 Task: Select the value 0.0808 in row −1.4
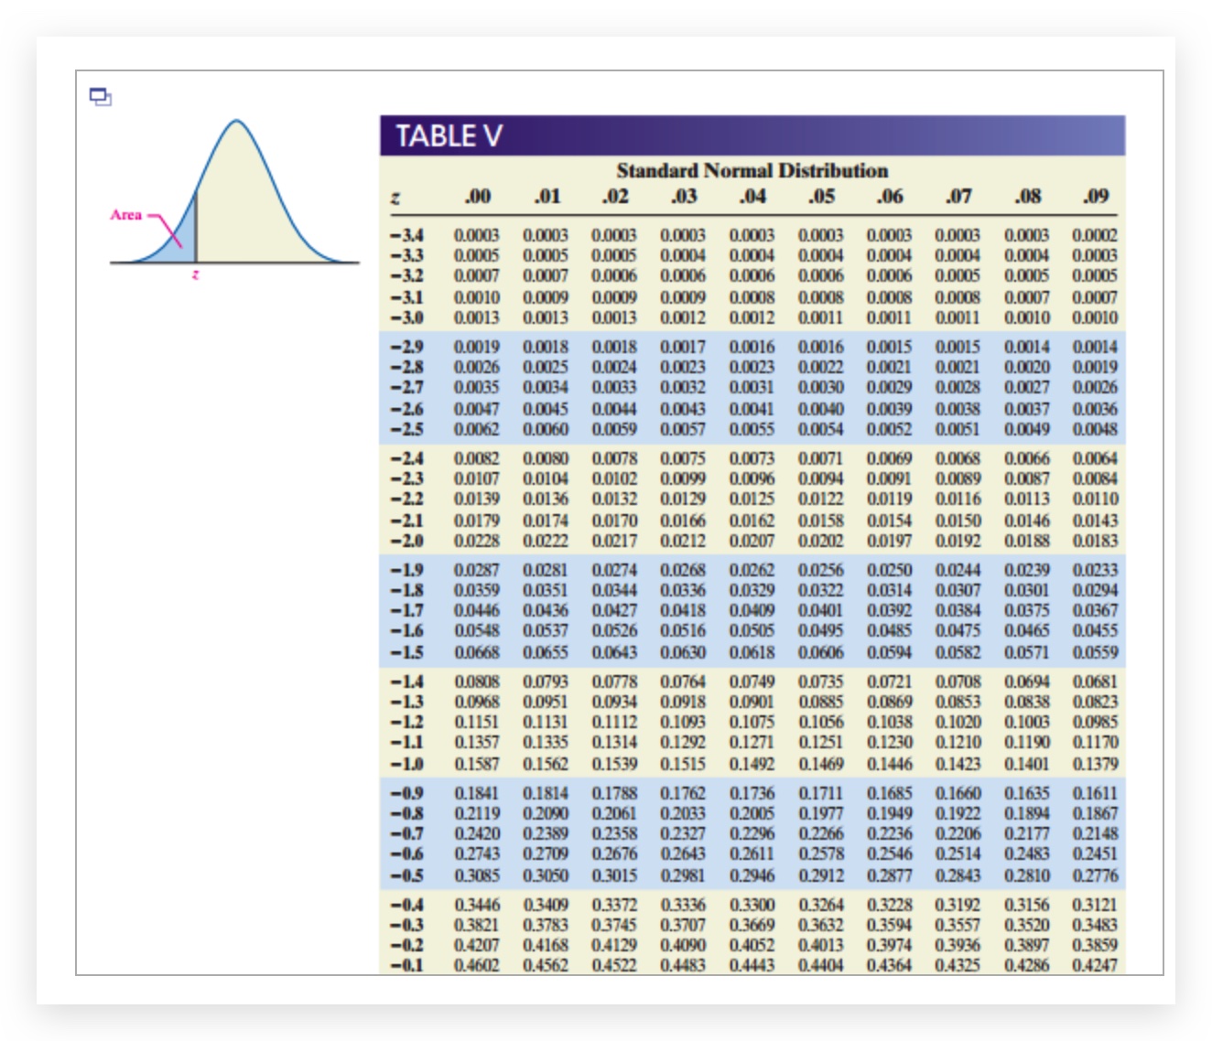pos(477,681)
